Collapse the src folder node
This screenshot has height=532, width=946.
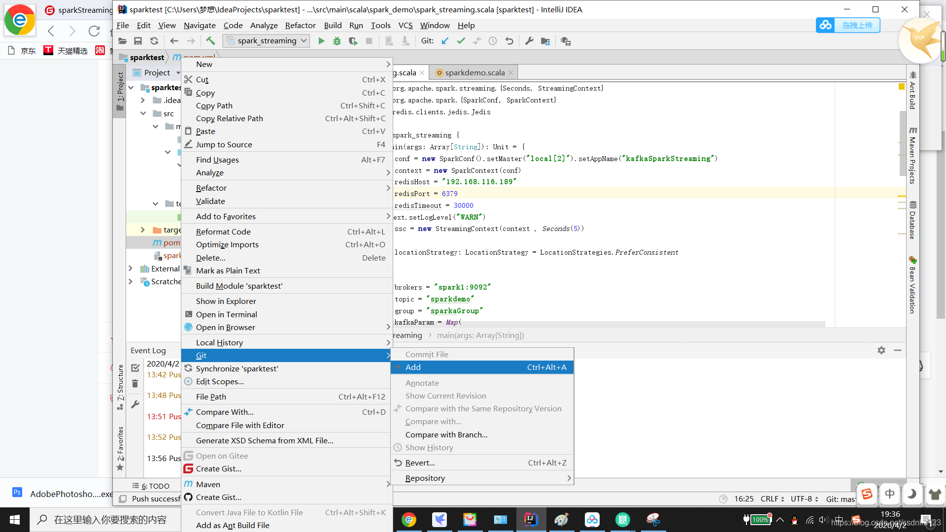pos(143,113)
